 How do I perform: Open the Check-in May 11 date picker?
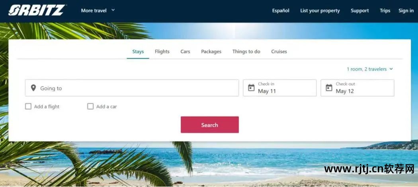(x=279, y=88)
